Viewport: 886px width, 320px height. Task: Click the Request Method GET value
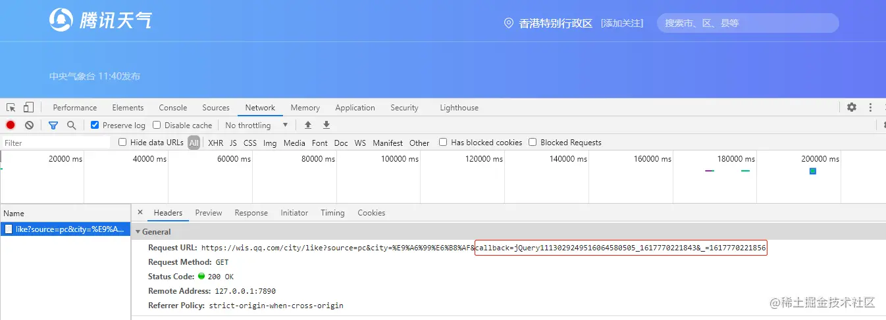(222, 262)
